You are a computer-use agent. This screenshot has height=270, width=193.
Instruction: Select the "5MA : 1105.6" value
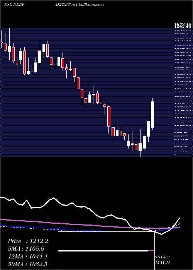pos(27,249)
